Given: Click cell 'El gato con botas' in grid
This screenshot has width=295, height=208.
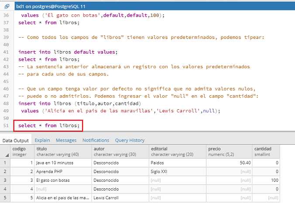Looking at the screenshot, I should point(63,180).
